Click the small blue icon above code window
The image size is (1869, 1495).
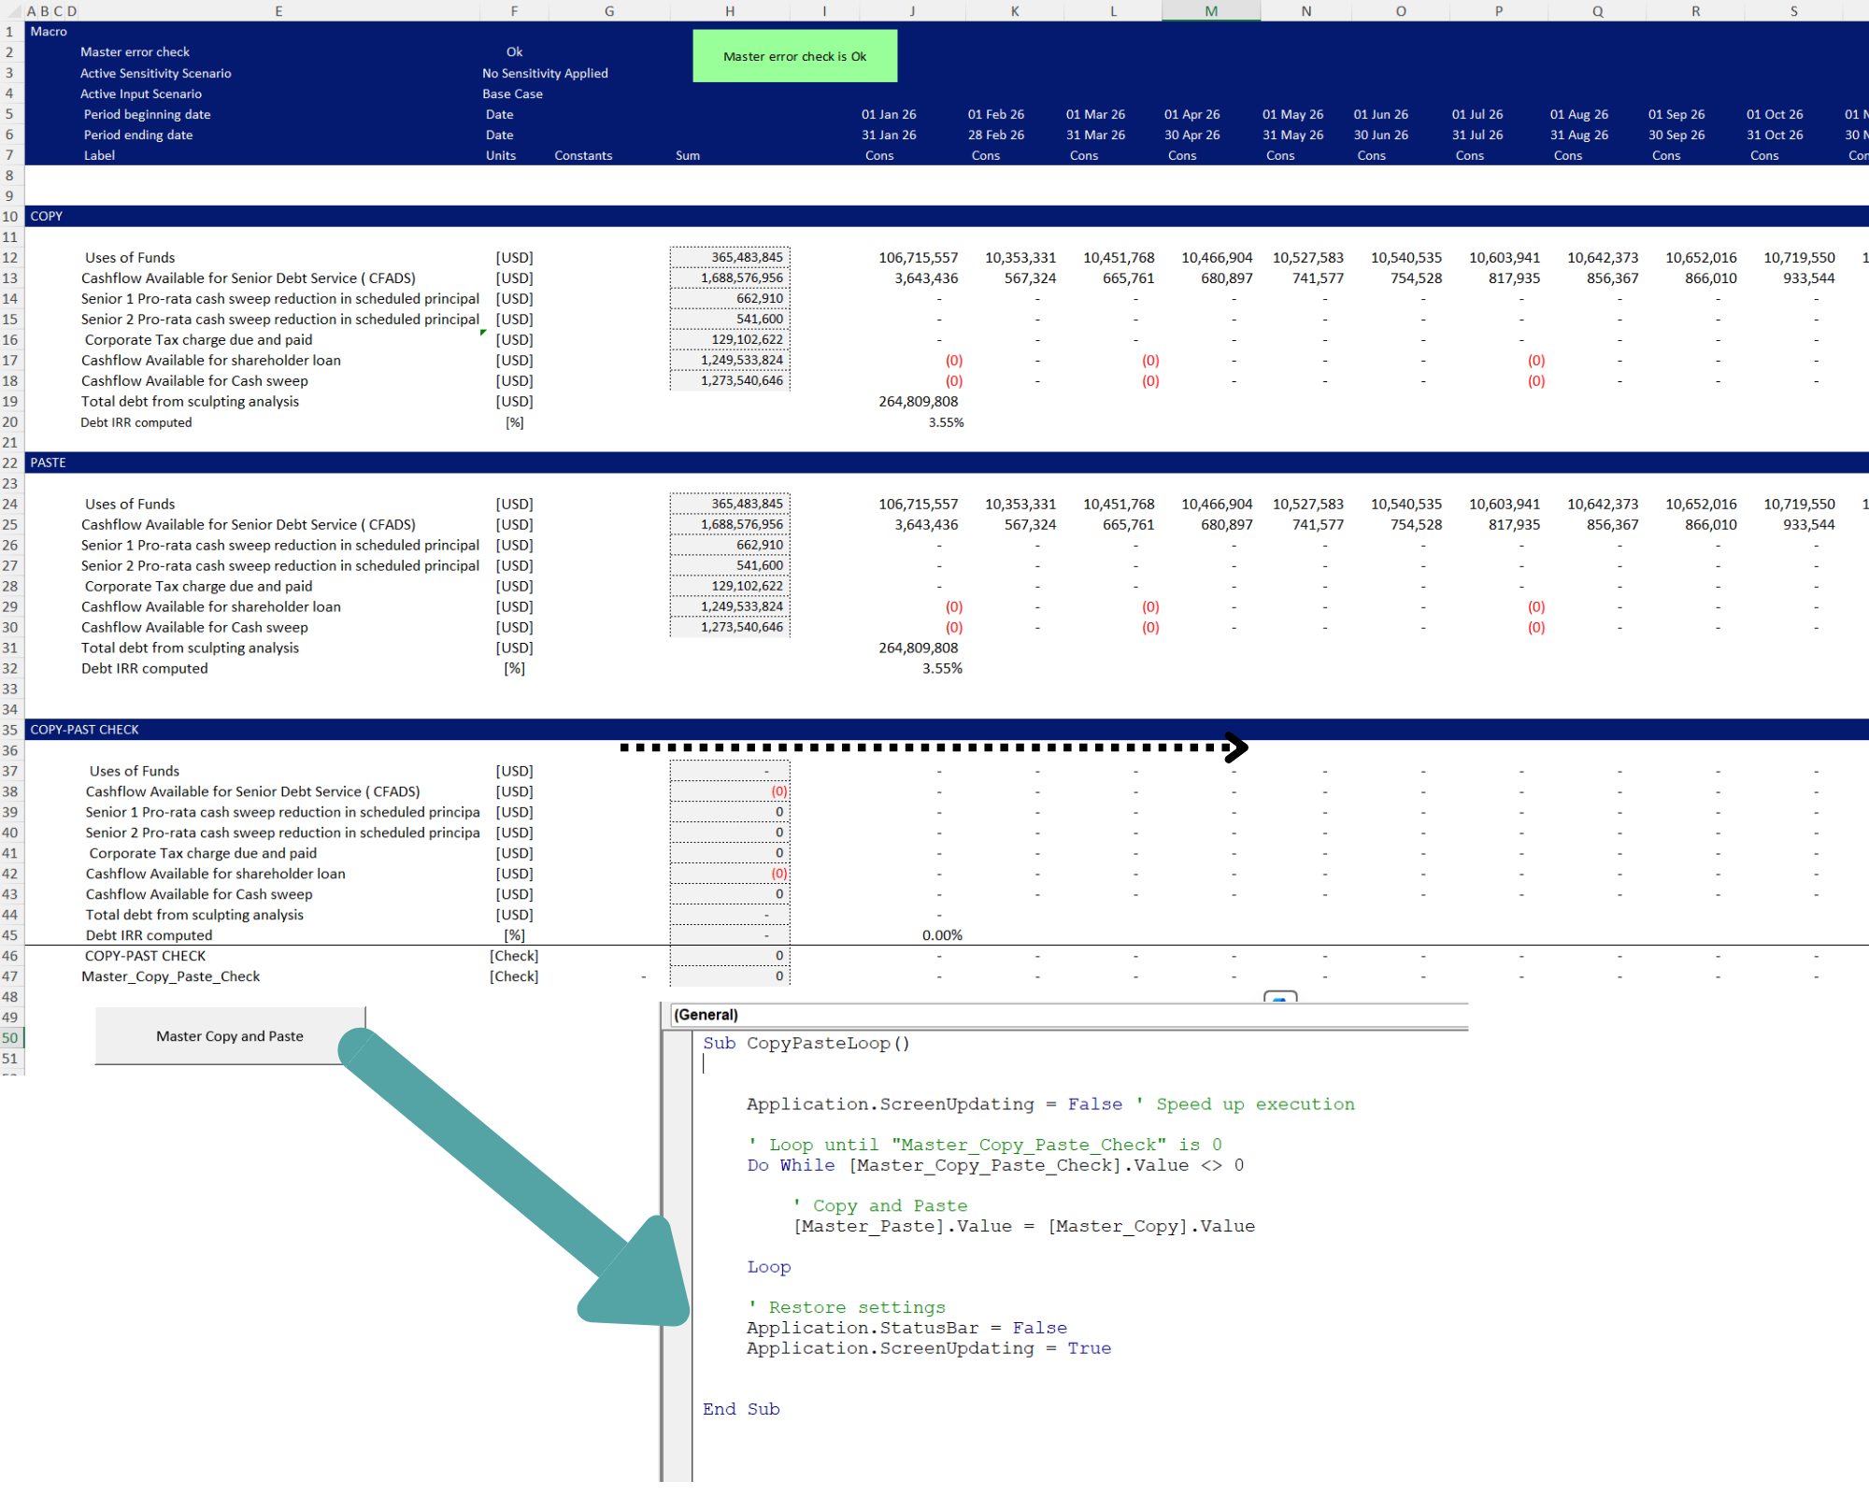1279,997
